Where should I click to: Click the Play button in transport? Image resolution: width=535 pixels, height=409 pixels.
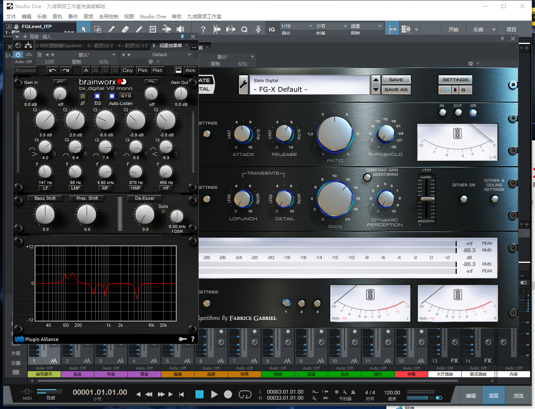click(214, 394)
